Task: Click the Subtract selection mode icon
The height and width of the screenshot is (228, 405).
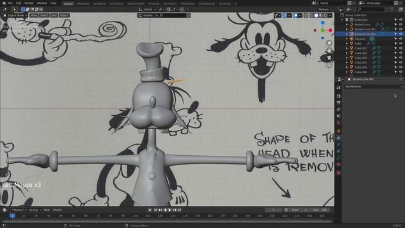Action: (32, 9)
